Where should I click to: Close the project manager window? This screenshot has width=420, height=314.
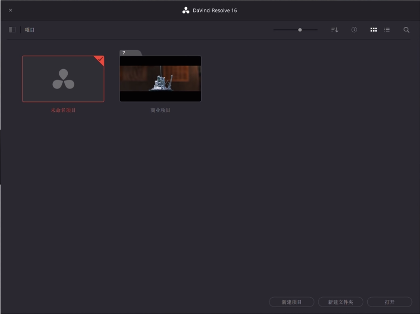click(10, 10)
